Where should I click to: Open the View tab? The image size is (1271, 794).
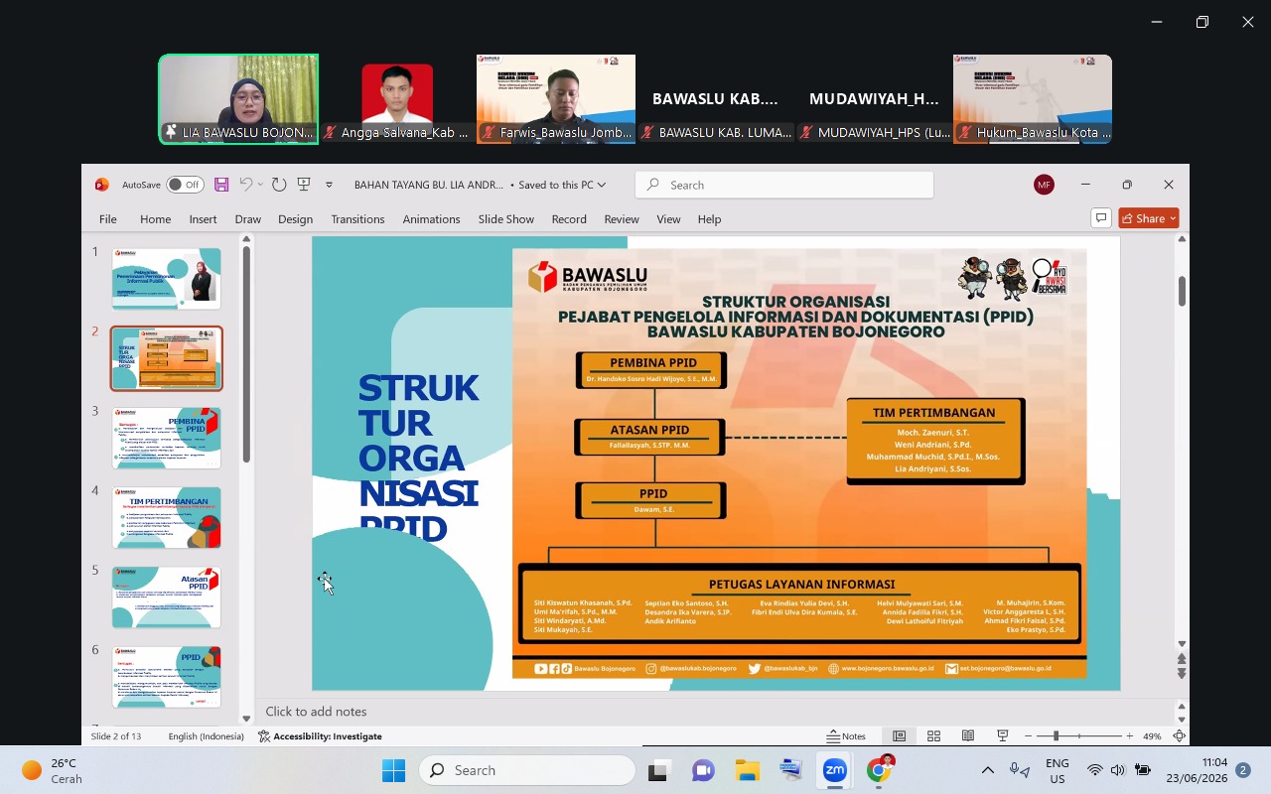tap(668, 219)
